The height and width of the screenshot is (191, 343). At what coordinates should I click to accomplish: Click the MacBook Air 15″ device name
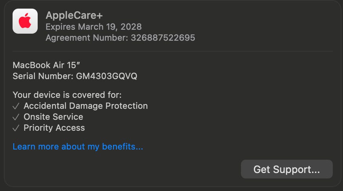point(49,65)
